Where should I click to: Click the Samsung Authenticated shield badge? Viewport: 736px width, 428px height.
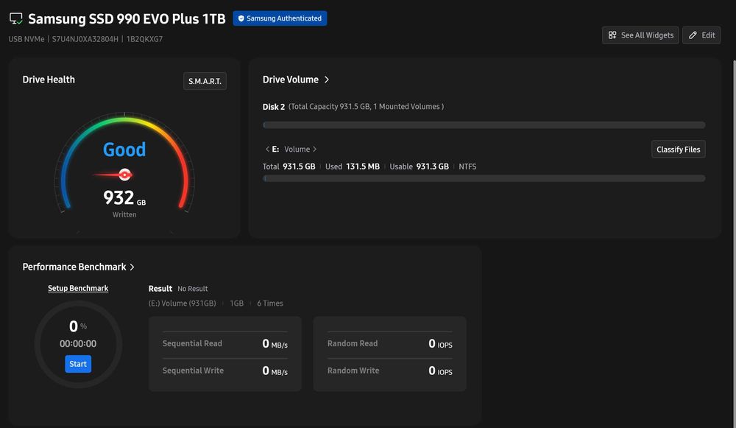(x=280, y=18)
